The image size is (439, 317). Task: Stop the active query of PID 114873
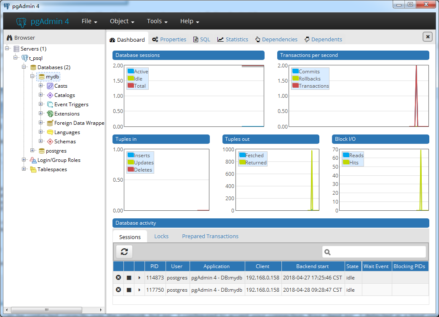pyautogui.click(x=129, y=278)
